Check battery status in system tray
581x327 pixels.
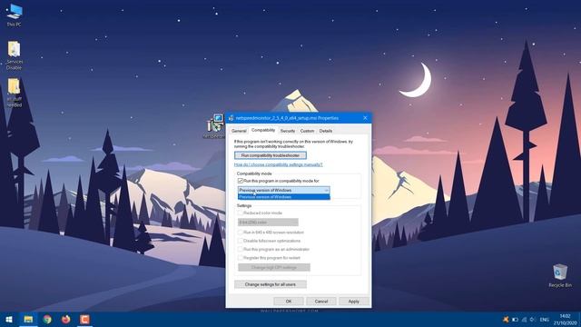click(515, 319)
